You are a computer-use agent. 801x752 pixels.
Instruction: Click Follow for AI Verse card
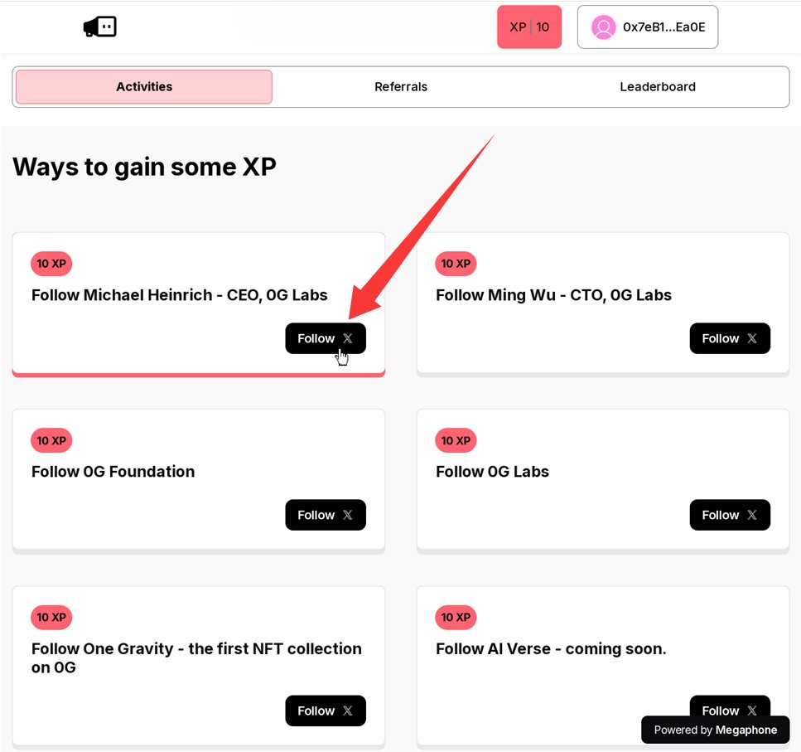pos(730,706)
